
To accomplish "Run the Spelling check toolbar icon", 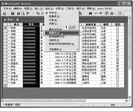I will point(28,13).
